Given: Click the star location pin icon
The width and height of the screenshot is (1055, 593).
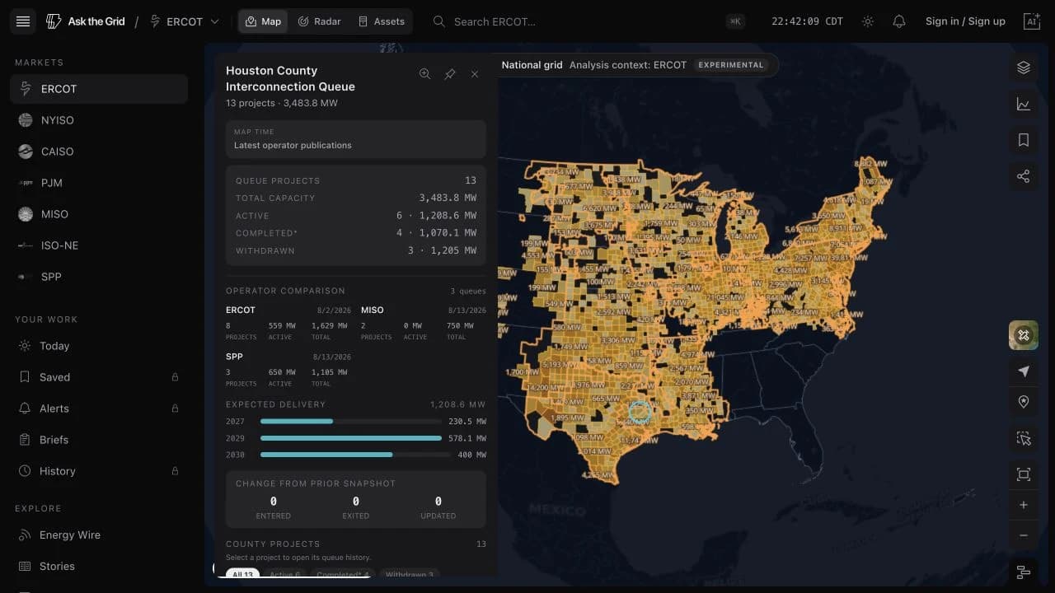Looking at the screenshot, I should 1024,402.
